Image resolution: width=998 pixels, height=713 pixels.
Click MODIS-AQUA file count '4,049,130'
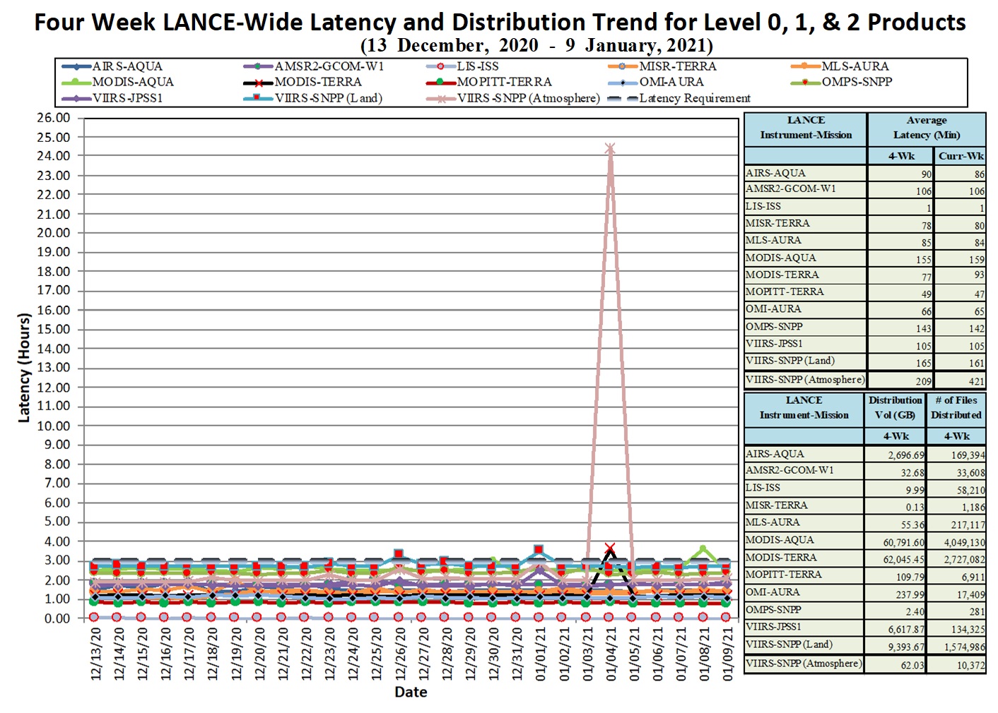click(965, 543)
